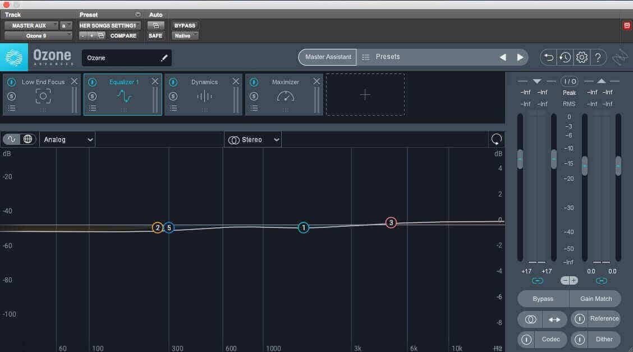Select previous preset with minus button
This screenshot has width=633, height=352.
coord(82,36)
